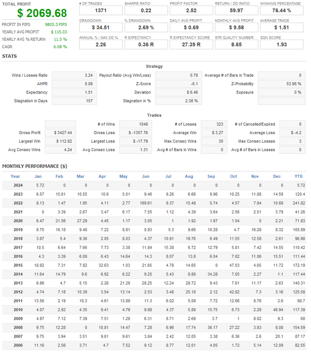Select the Yearly Avg Profit value $ 115.03

click(59, 32)
